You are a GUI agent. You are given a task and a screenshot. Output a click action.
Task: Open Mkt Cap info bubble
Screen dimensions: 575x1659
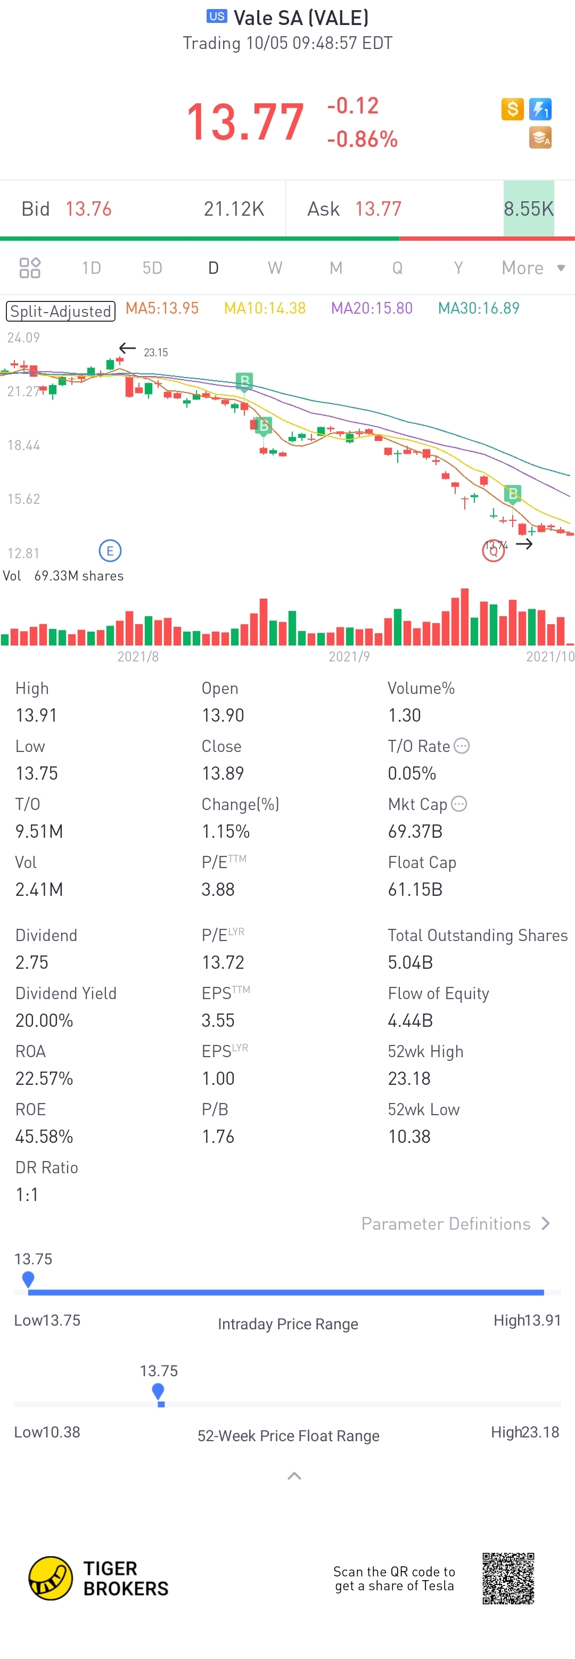(x=459, y=804)
